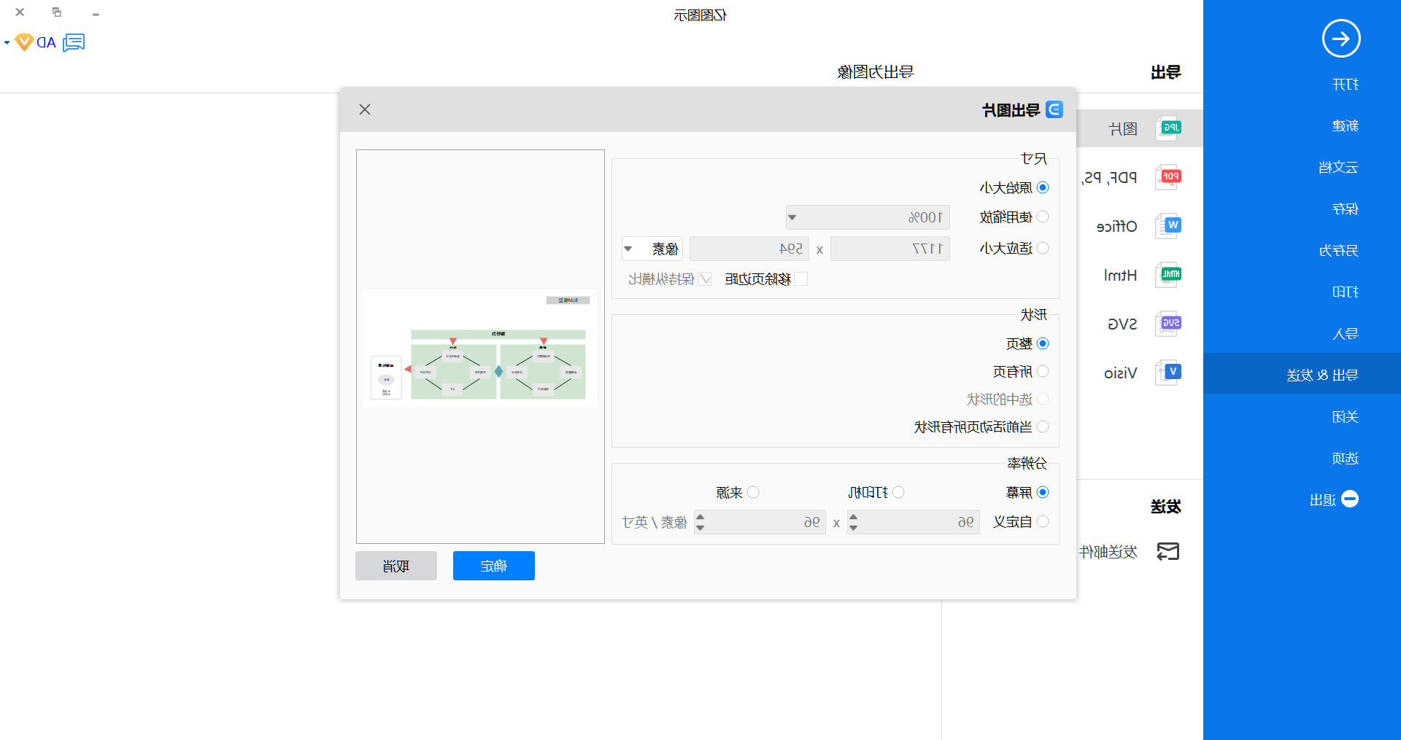The image size is (1401, 740).
Task: Select 自定义 resolution radio button
Action: click(1043, 521)
